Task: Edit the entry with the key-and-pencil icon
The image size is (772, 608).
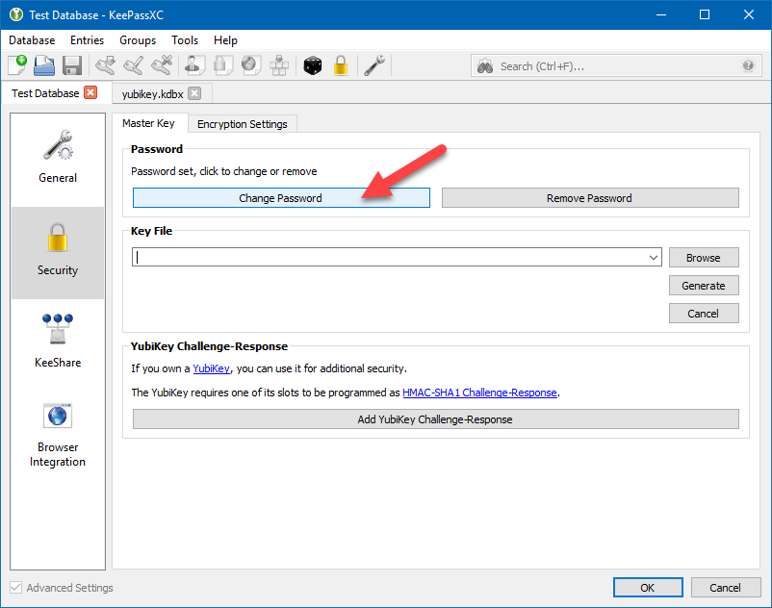Action: (x=134, y=64)
